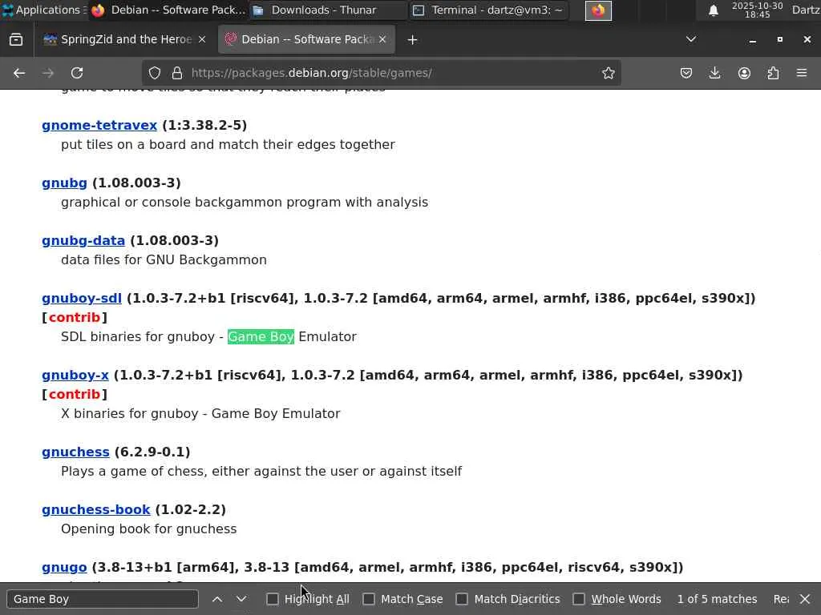The image size is (821, 615).
Task: Bookmark this page with the star
Action: coord(608,73)
